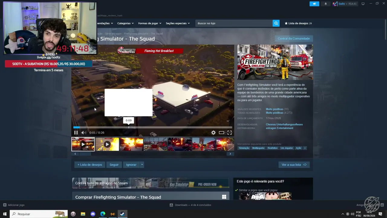Click Adicionar jogo in Steam footer
The image size is (387, 218).
pyautogui.click(x=14, y=205)
